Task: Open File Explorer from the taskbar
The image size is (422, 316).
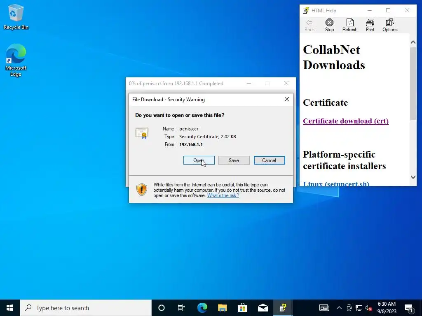Action: click(x=222, y=308)
